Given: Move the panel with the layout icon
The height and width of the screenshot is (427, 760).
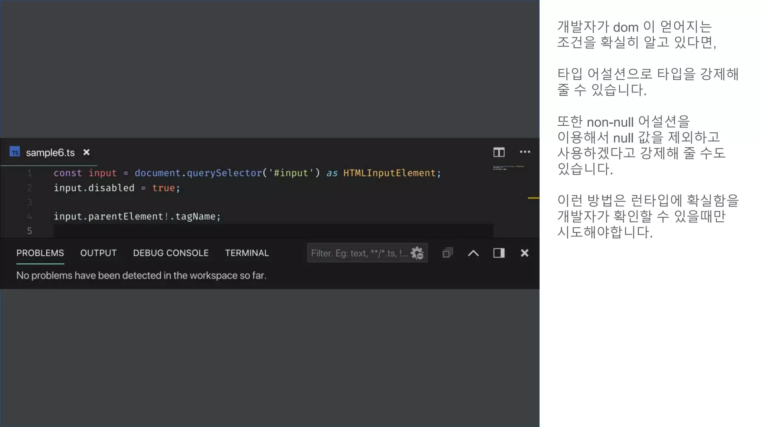Looking at the screenshot, I should point(499,253).
